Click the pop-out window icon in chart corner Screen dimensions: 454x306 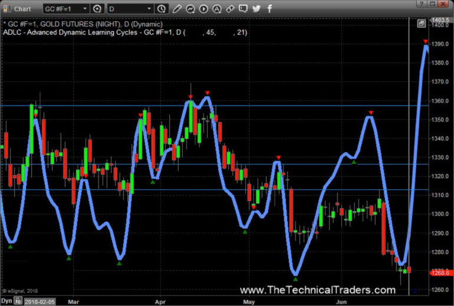coord(422,24)
